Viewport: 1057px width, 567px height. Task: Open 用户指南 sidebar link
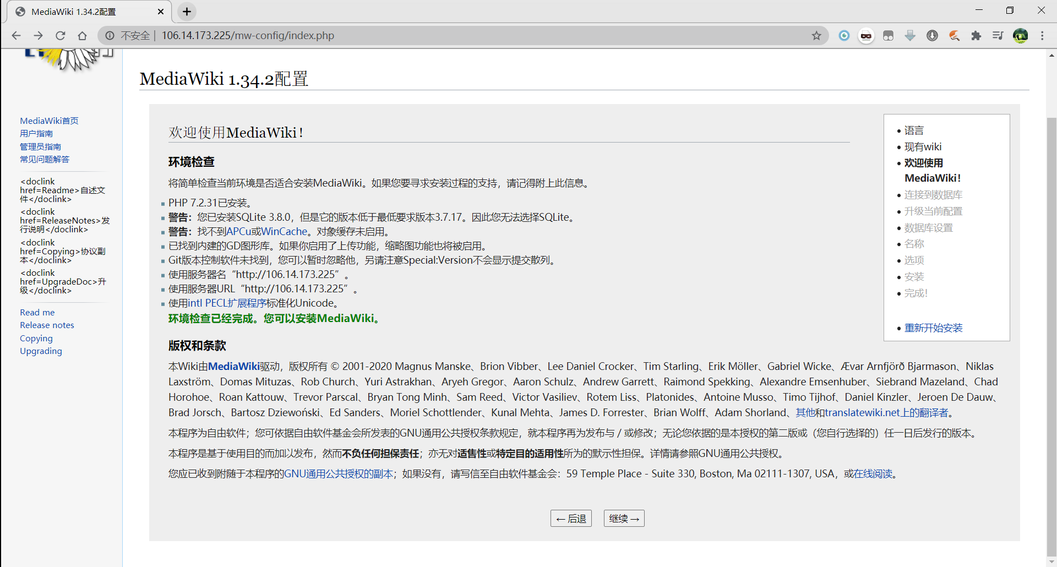click(36, 134)
